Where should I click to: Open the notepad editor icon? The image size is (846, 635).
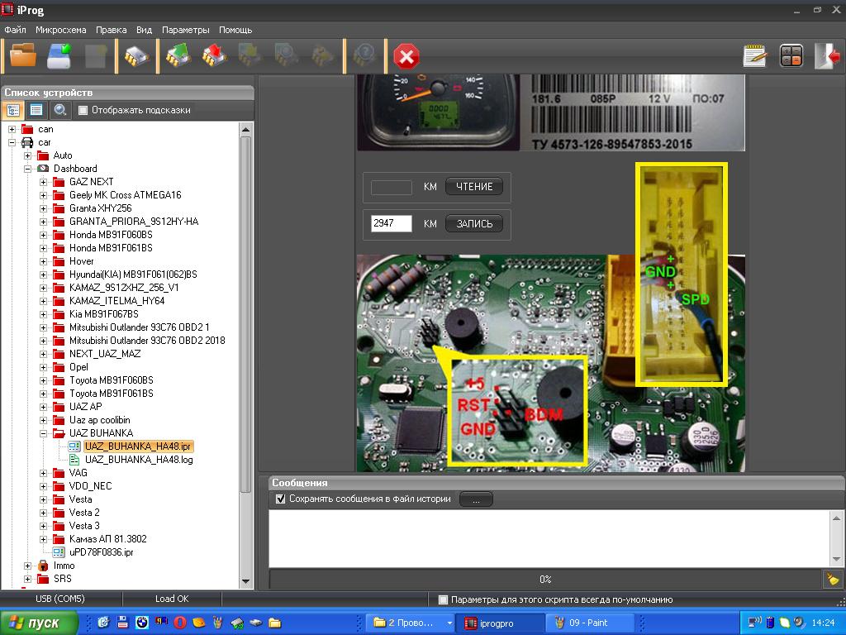coord(754,56)
